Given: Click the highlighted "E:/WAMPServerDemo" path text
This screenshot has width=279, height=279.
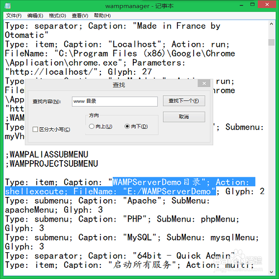Looking at the screenshot, I should click(x=169, y=191).
